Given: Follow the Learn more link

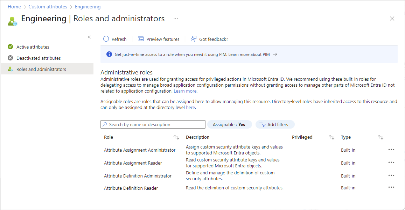Looking at the screenshot, I should (x=185, y=91).
